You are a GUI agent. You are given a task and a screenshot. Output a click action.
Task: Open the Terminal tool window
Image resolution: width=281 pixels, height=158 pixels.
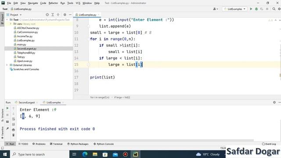tap(56, 144)
